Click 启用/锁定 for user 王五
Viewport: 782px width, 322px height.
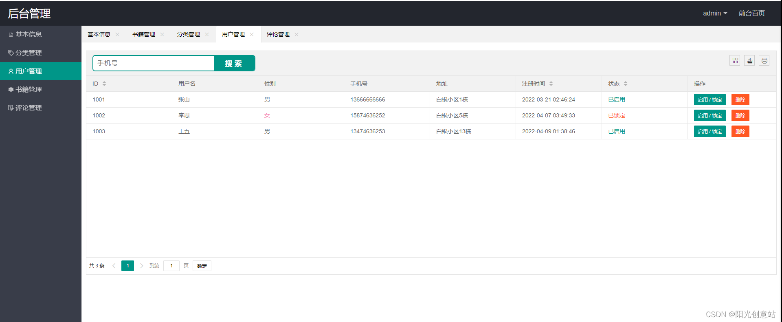click(x=710, y=131)
